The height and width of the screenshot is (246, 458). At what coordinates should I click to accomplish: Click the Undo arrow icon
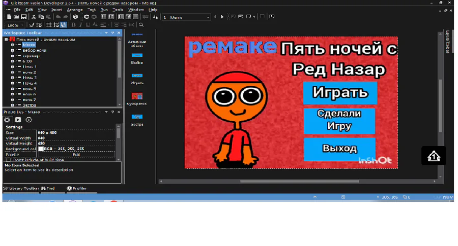coord(58,17)
